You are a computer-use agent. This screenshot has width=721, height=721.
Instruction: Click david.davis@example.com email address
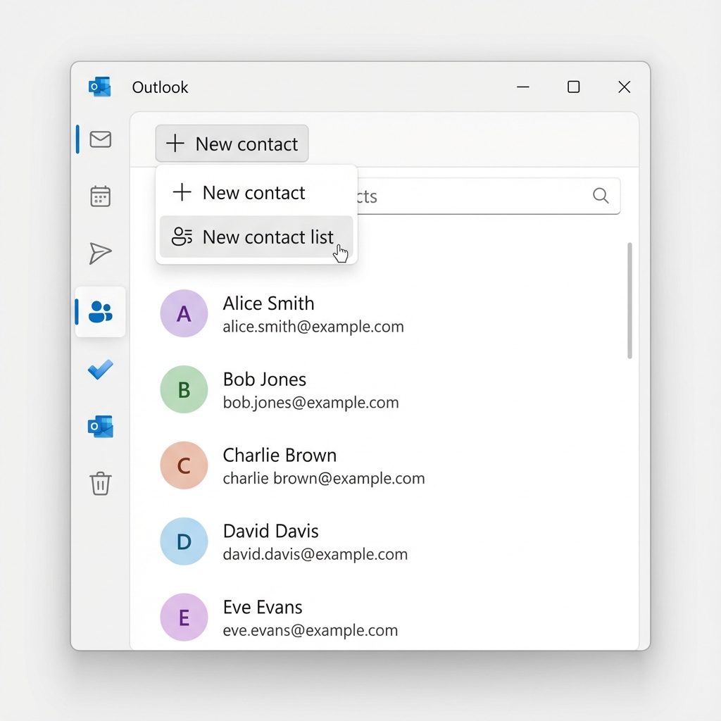pyautogui.click(x=315, y=554)
